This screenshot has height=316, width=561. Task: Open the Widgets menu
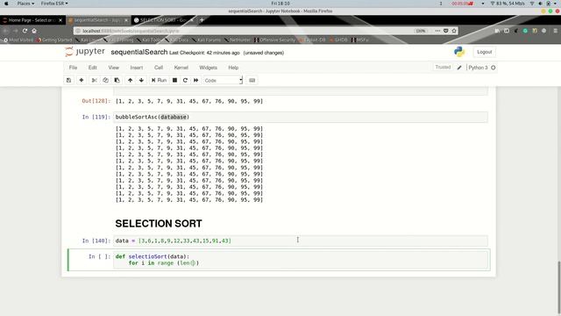209,68
